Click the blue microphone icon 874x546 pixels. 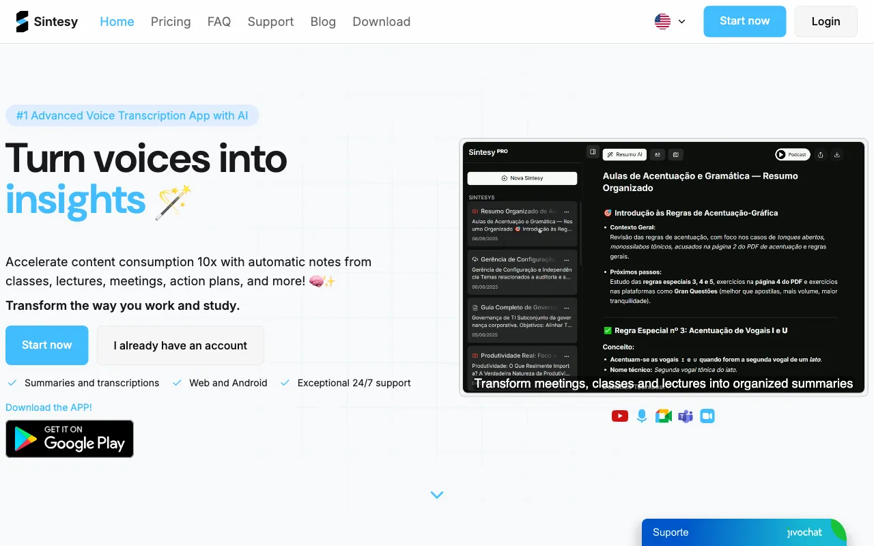tap(642, 416)
